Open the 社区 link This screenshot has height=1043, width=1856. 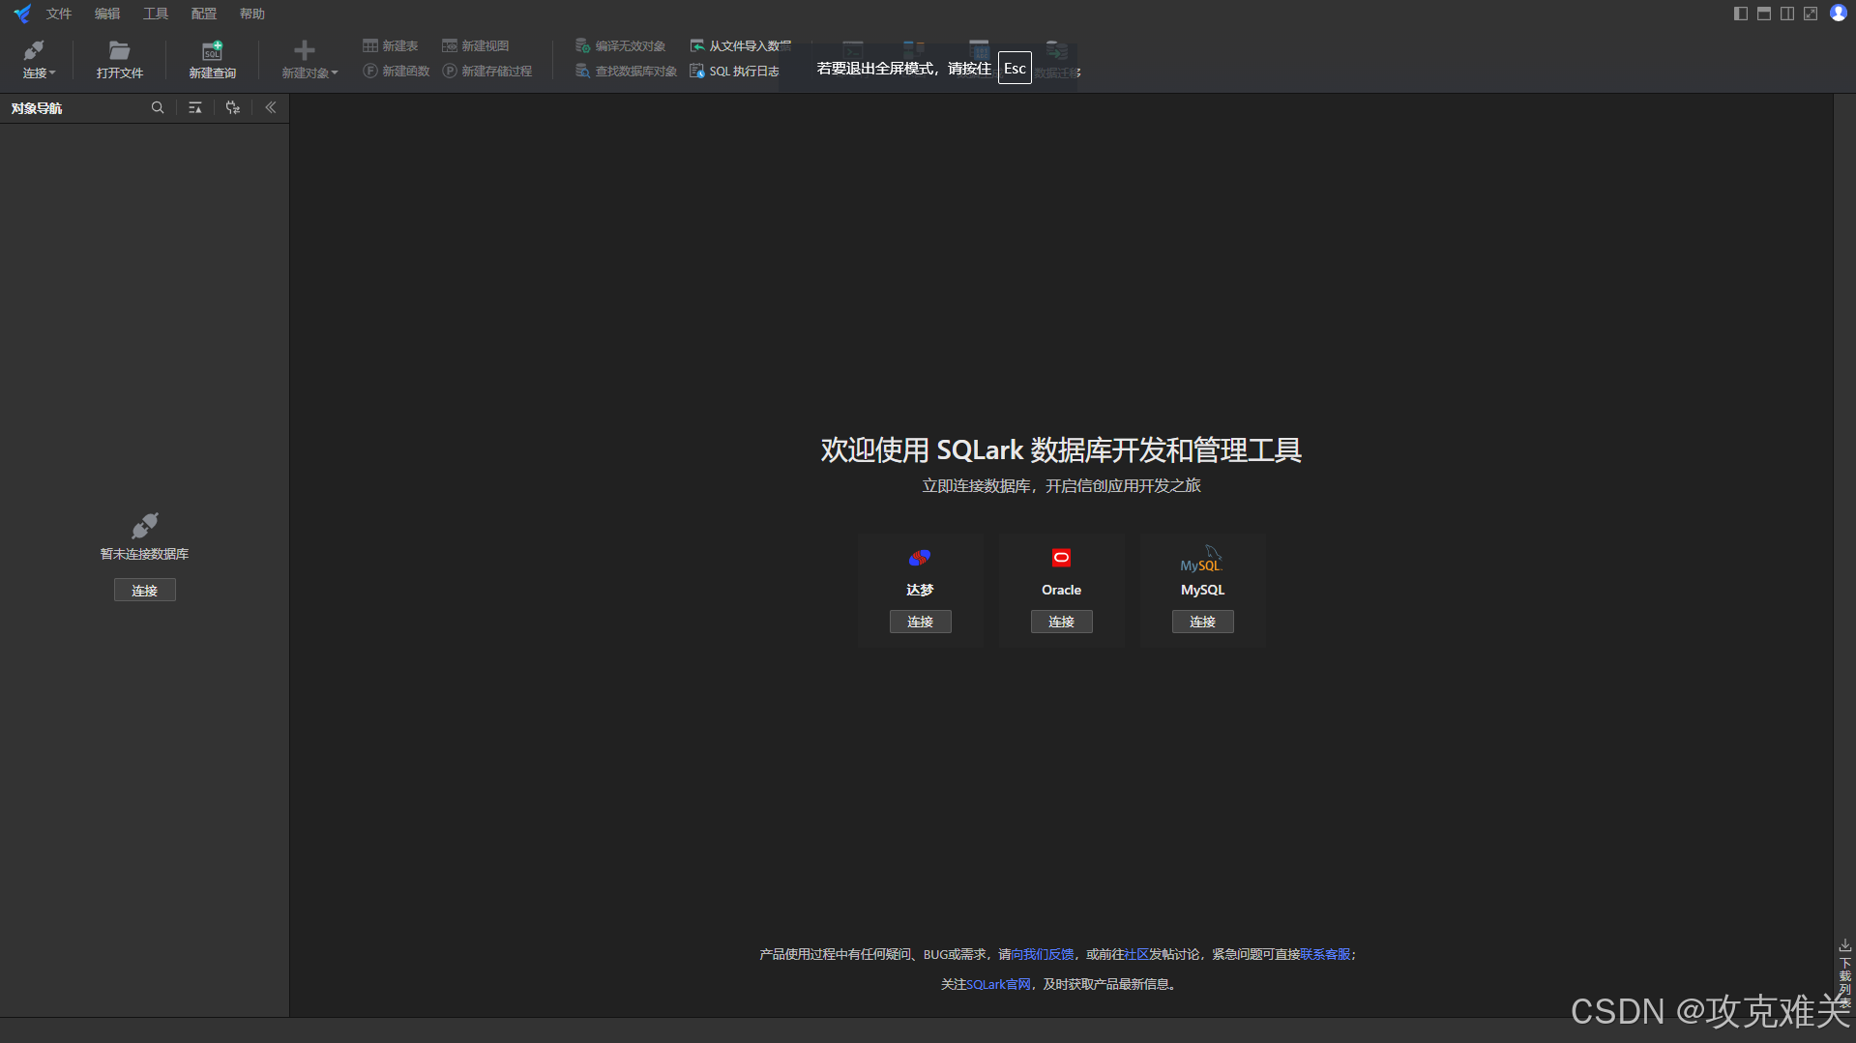(x=1136, y=954)
